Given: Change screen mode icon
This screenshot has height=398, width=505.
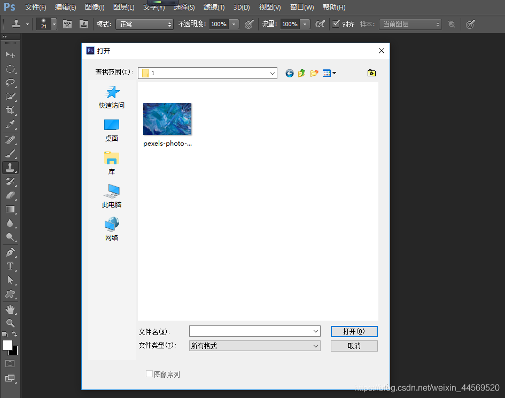Looking at the screenshot, I should point(10,378).
